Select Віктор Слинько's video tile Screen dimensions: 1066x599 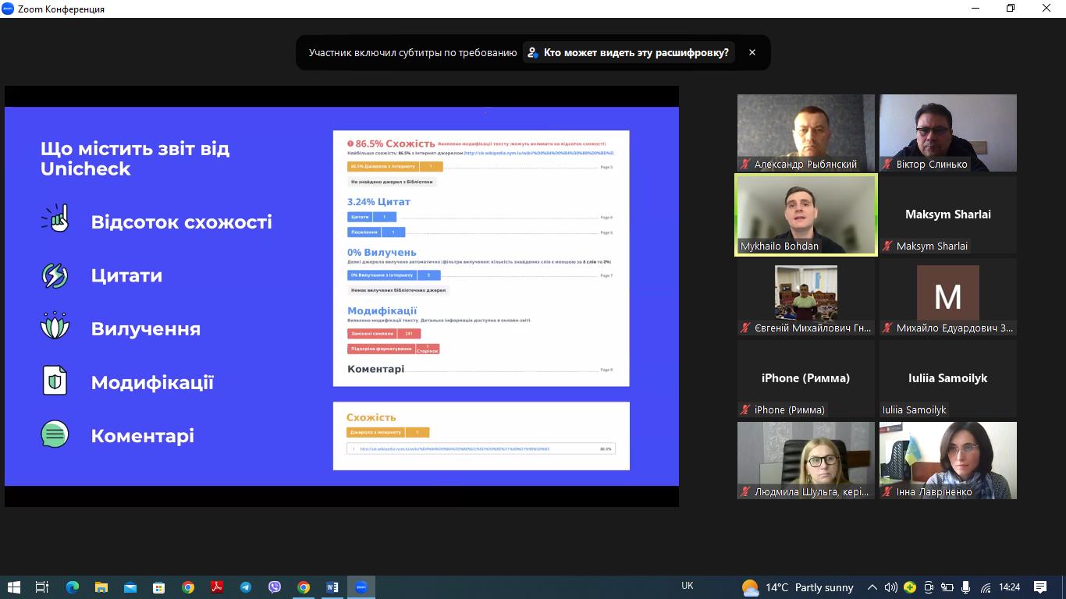(948, 133)
